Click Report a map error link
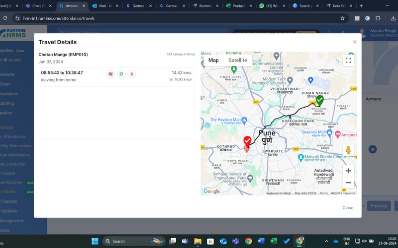The width and height of the screenshot is (398, 248). pyautogui.click(x=343, y=193)
